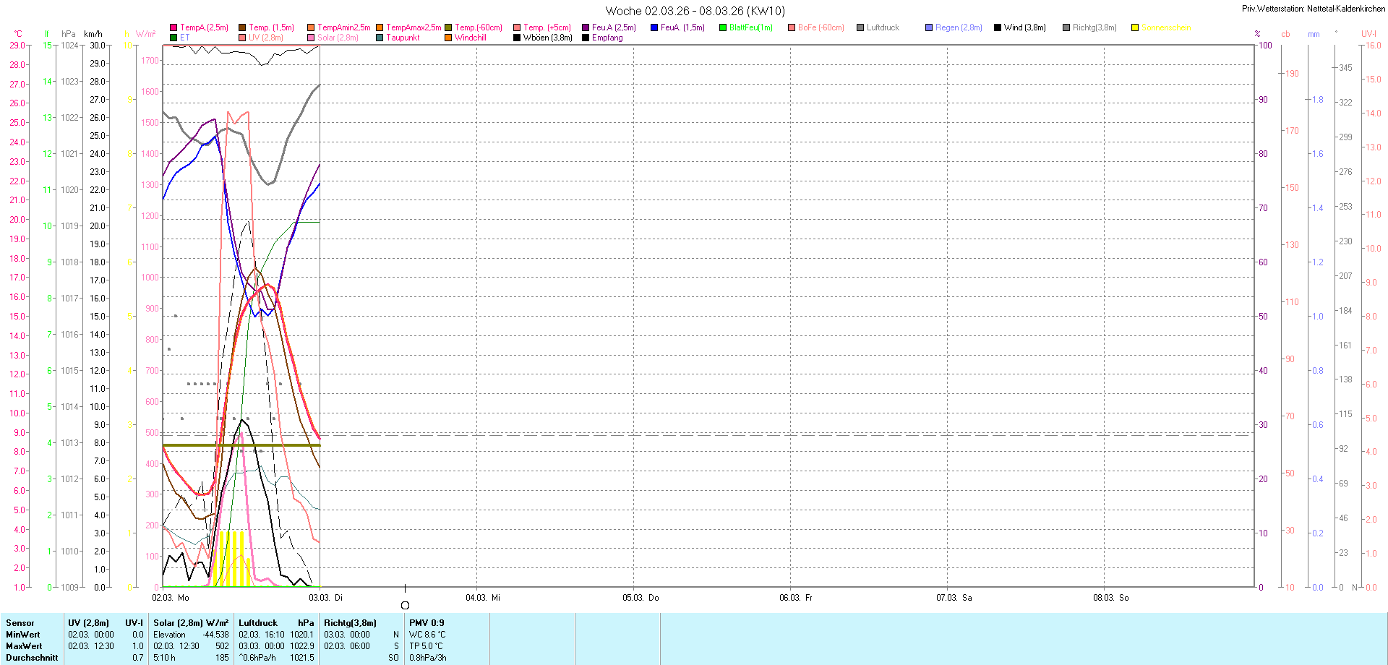Image resolution: width=1388 pixels, height=665 pixels.
Task: Click the green ET legend square
Action: pos(173,38)
